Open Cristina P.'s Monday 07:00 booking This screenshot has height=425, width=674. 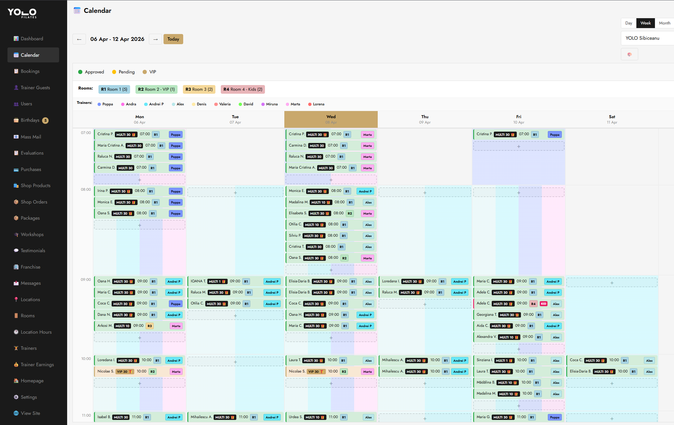coord(139,134)
